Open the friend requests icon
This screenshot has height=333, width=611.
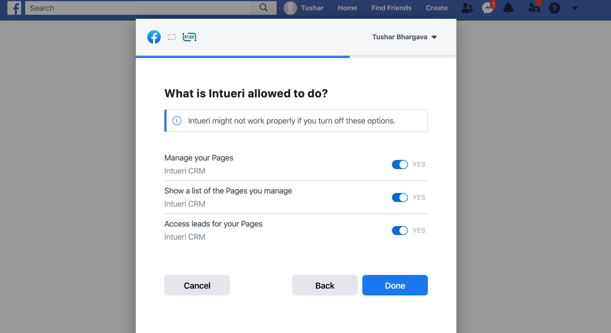(x=467, y=8)
